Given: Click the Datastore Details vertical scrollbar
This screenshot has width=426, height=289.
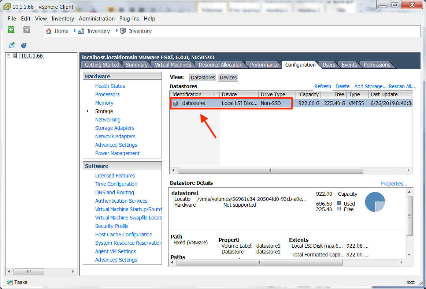Looking at the screenshot, I should pyautogui.click(x=409, y=216).
